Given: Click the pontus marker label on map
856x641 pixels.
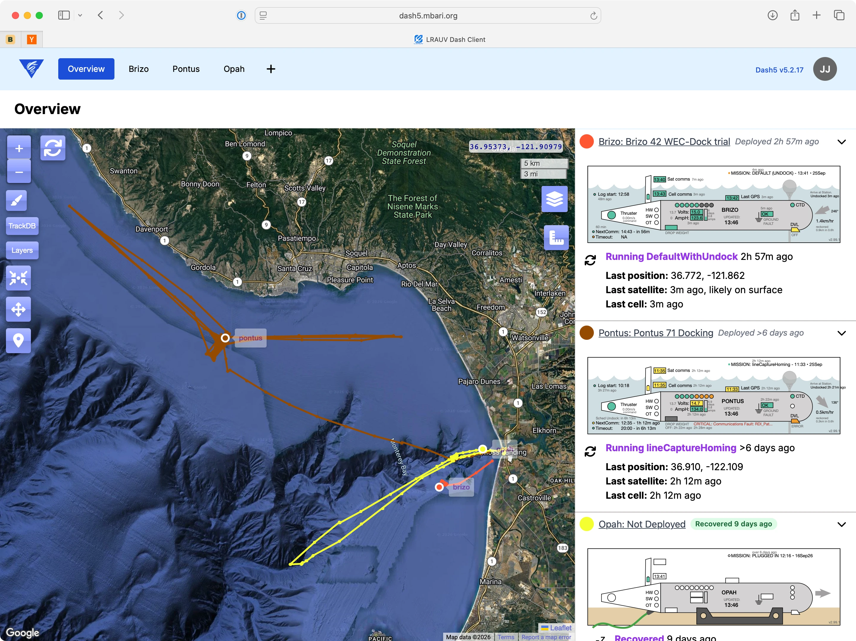Looking at the screenshot, I should (x=250, y=338).
